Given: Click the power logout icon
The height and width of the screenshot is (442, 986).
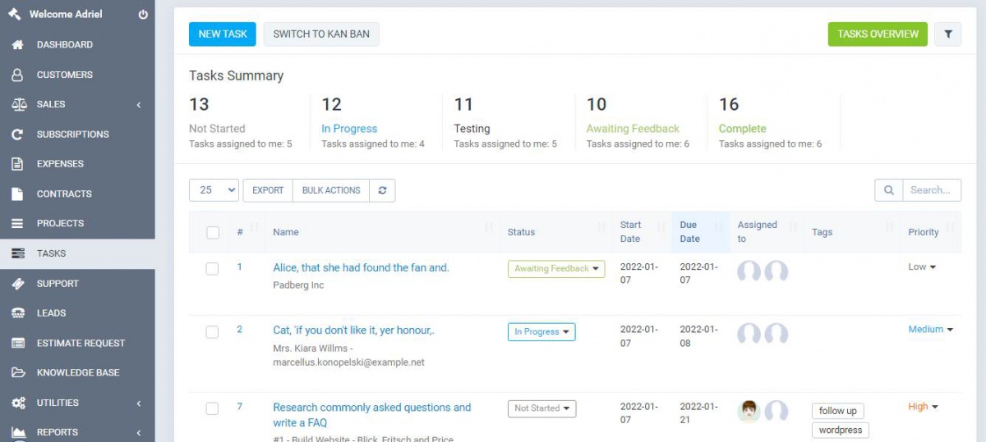Looking at the screenshot, I should click(x=143, y=15).
